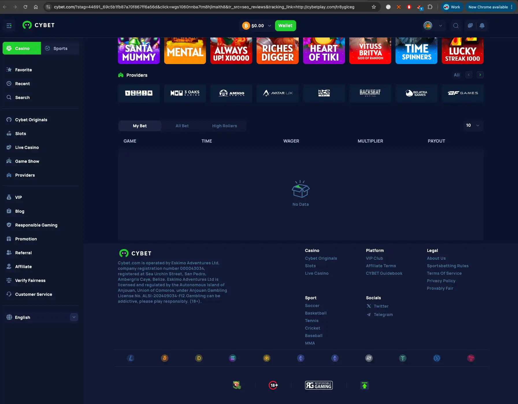Click the Chrome address bar URL
The height and width of the screenshot is (404, 518).
tap(204, 7)
